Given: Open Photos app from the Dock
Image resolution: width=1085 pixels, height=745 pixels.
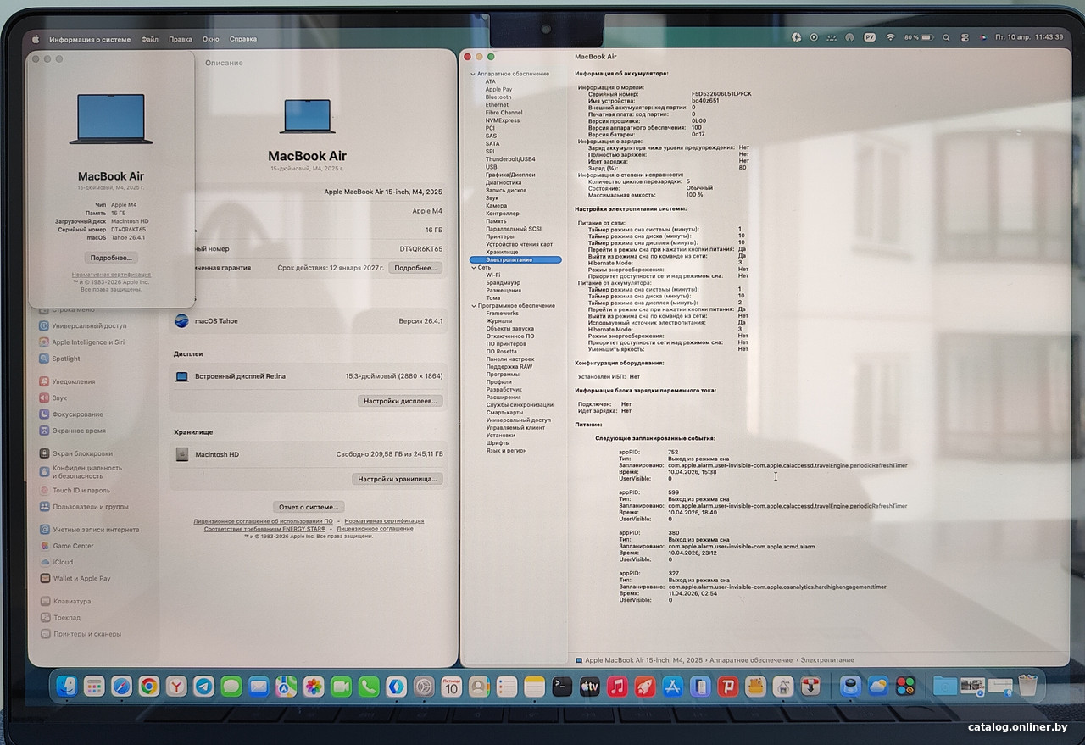Looking at the screenshot, I should 314,686.
